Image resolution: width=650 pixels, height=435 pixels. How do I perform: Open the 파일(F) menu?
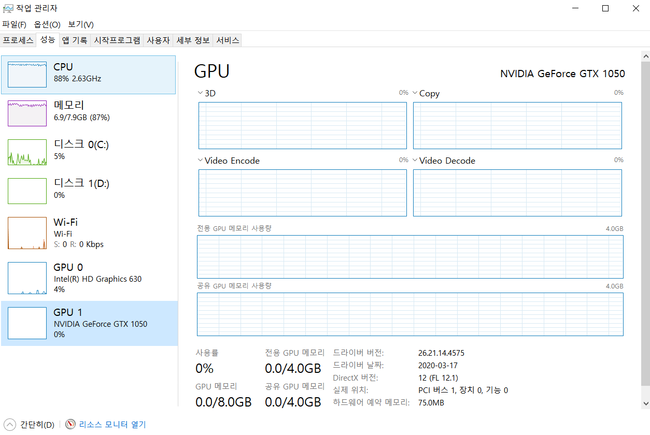[x=14, y=24]
